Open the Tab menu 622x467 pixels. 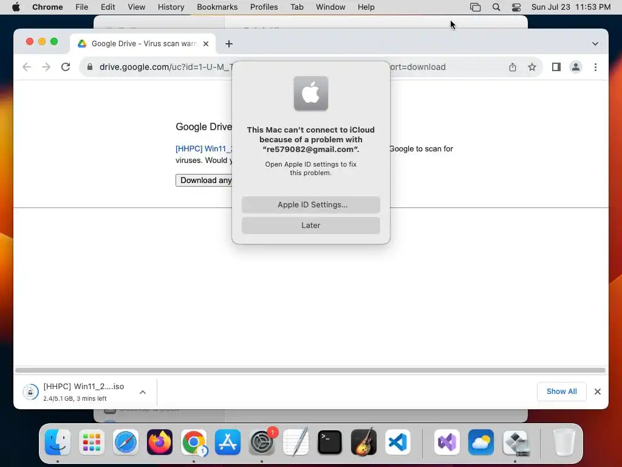[x=296, y=7]
